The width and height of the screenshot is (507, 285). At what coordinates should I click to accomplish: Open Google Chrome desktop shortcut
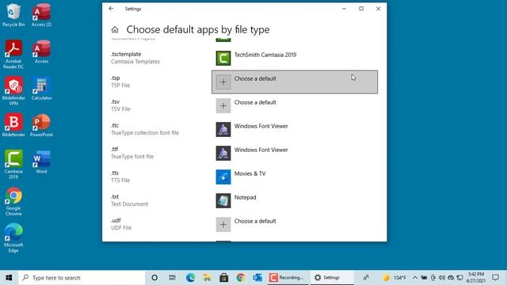tap(13, 201)
